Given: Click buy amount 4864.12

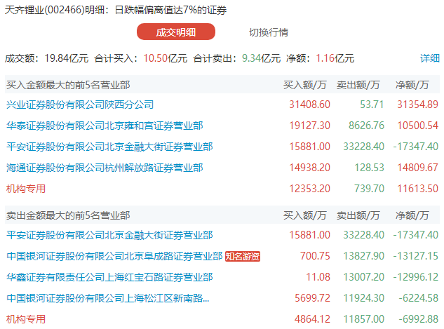Looking at the screenshot, I should [312, 319].
